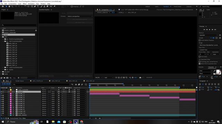Screen dimensions: 222x124
Task: Jump to last frame in Preview panel
Action: click(215, 30)
